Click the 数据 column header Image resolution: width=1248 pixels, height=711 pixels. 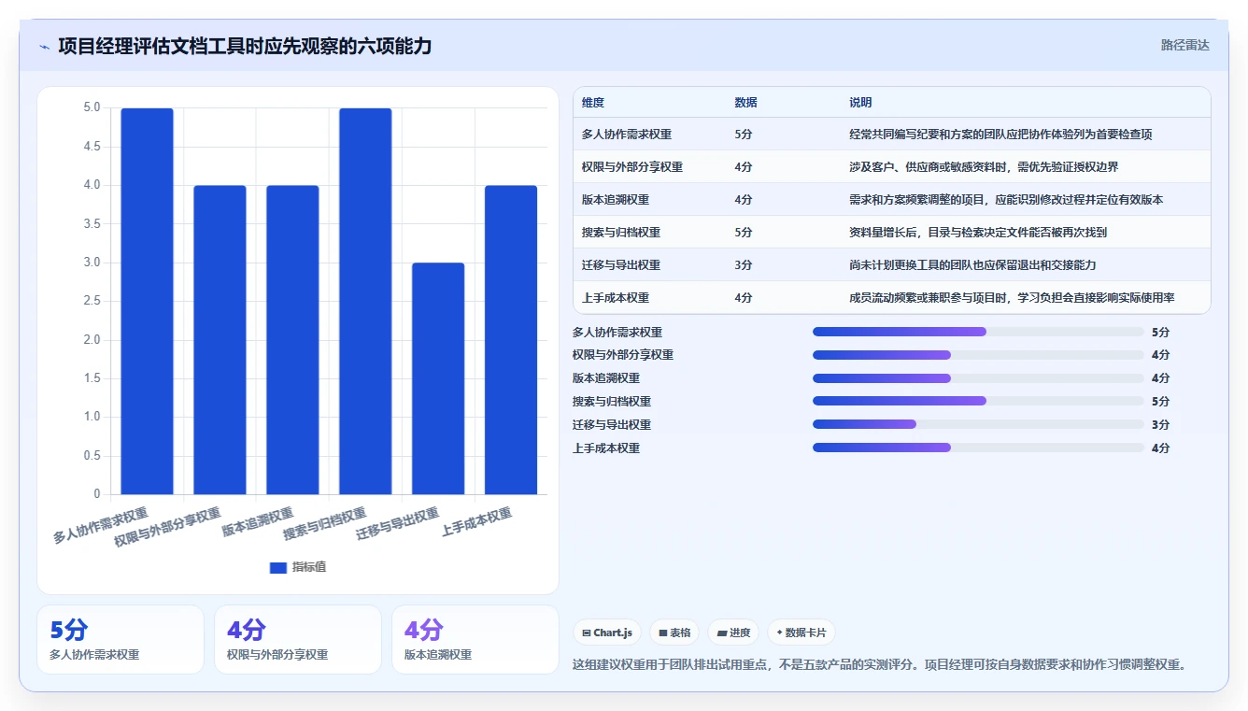coord(746,103)
